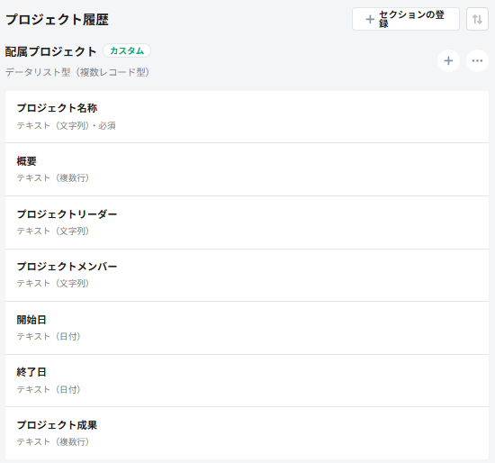The width and height of the screenshot is (495, 463).
Task: Select the 終了日 field row
Action: (x=247, y=380)
